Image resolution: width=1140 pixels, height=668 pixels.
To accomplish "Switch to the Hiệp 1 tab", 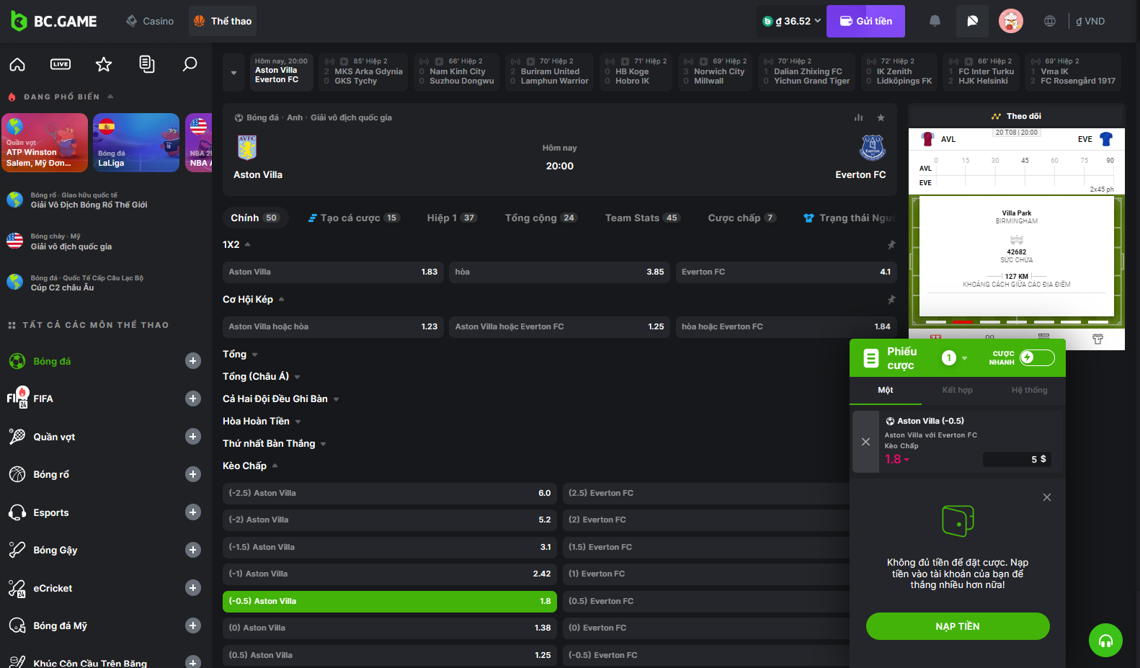I will point(452,218).
